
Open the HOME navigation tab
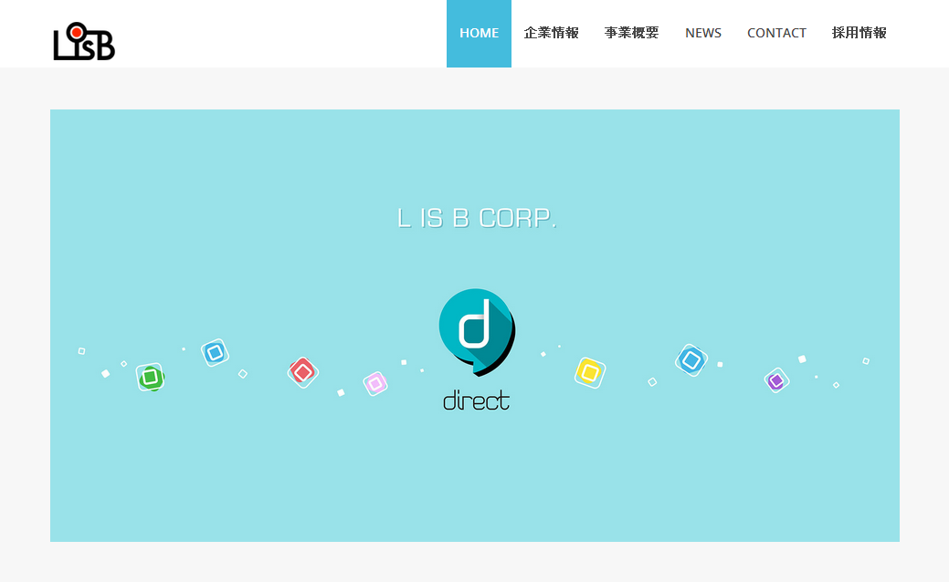(479, 33)
